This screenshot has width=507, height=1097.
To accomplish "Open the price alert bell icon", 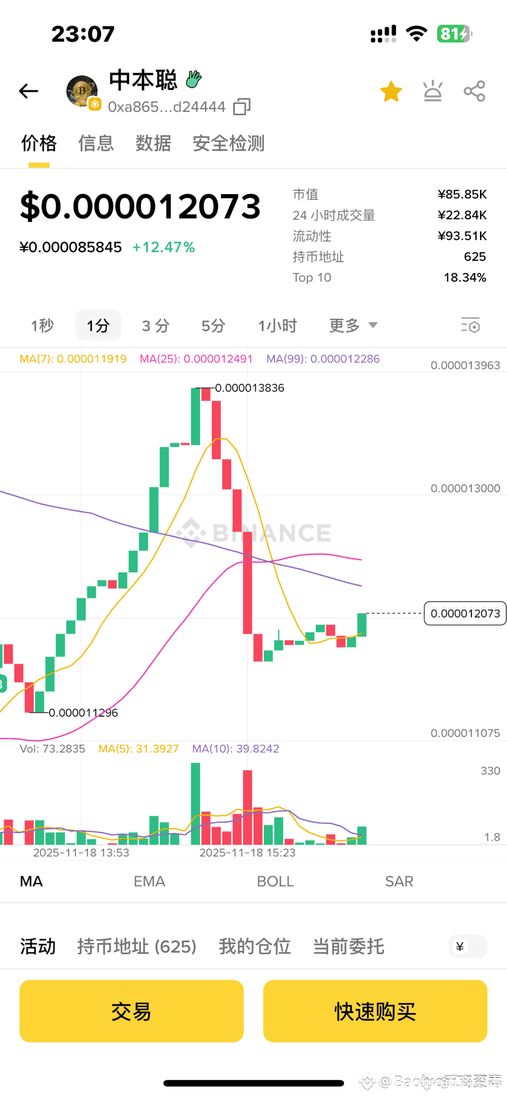I will point(432,91).
